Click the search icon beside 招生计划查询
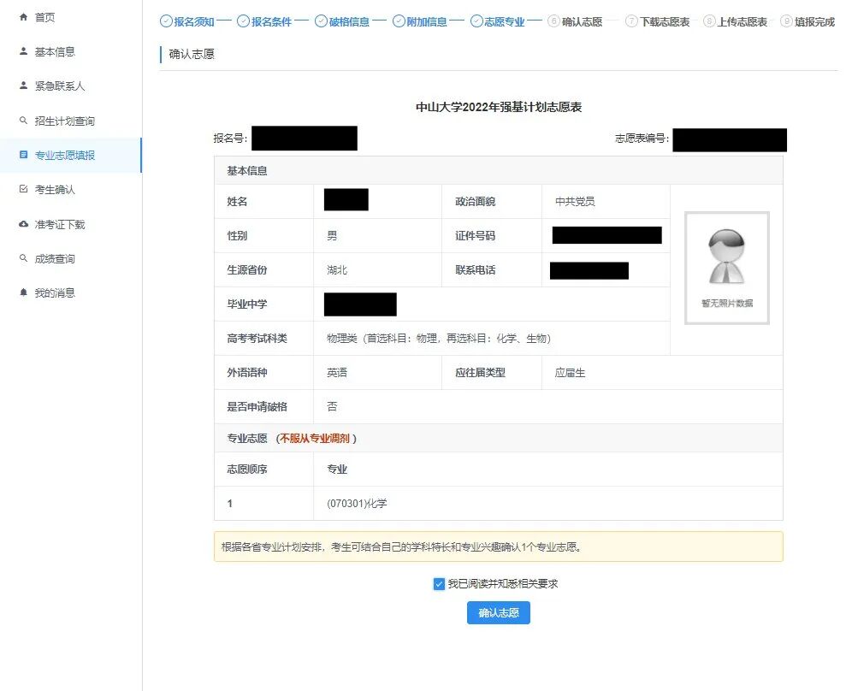This screenshot has width=852, height=691. [23, 121]
